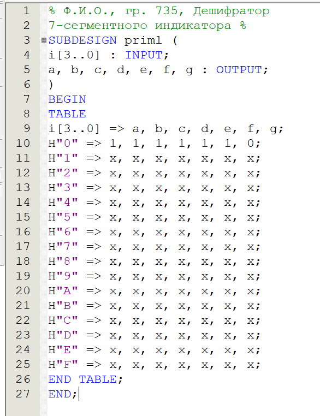Click the H"3" entry in the table
This screenshot has width=320, height=416.
(x=63, y=188)
